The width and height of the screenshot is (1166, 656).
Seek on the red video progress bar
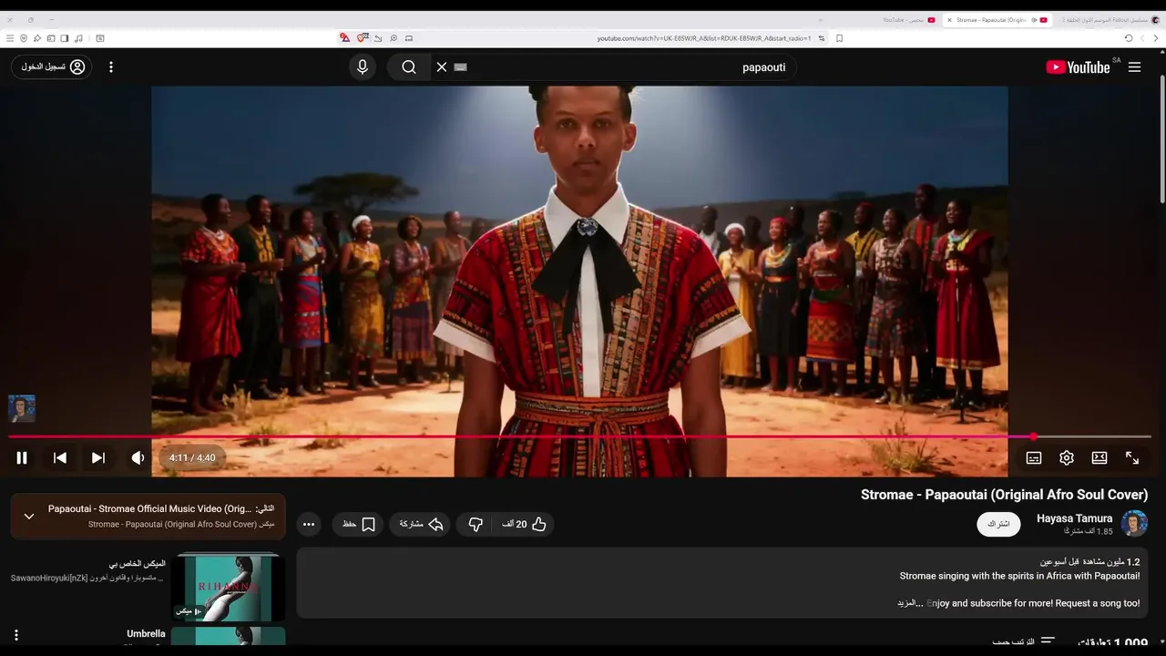pos(579,436)
